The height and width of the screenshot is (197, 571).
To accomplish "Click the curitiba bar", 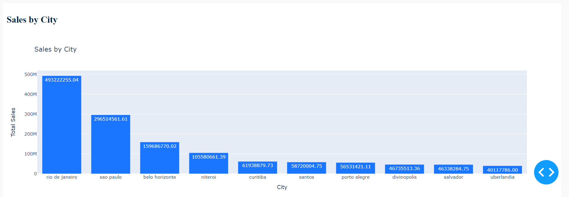I will coord(257,167).
